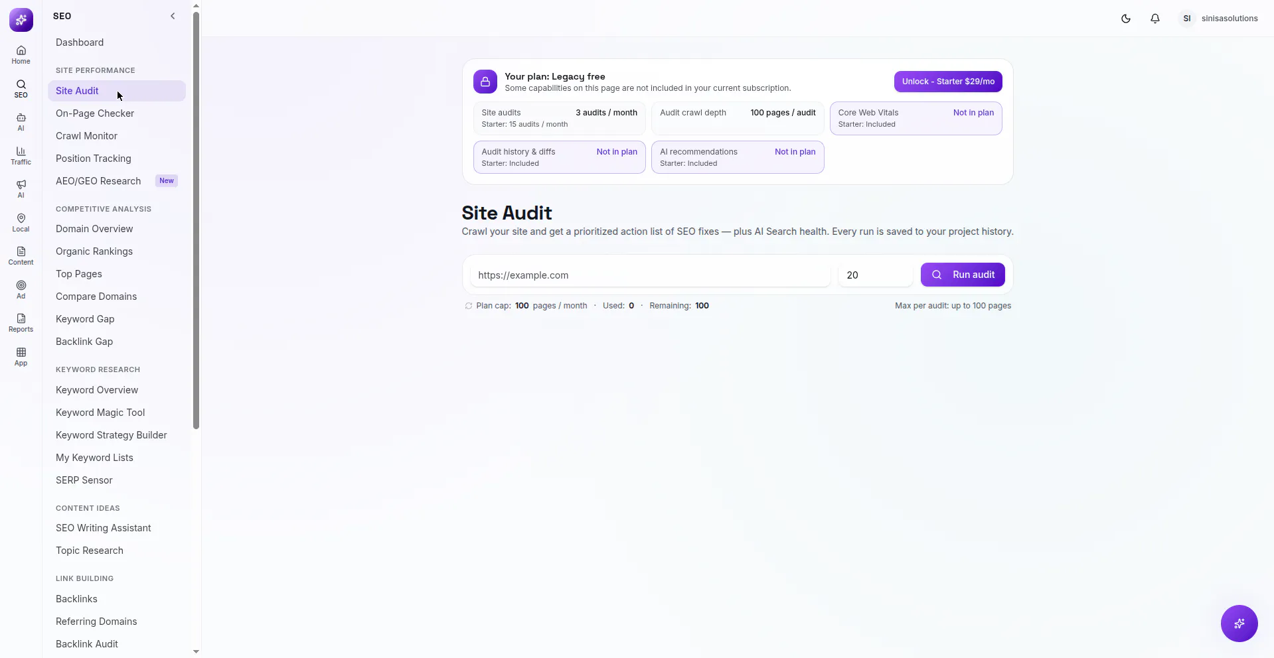Click the purple app logo
The width and height of the screenshot is (1274, 658).
tap(21, 20)
